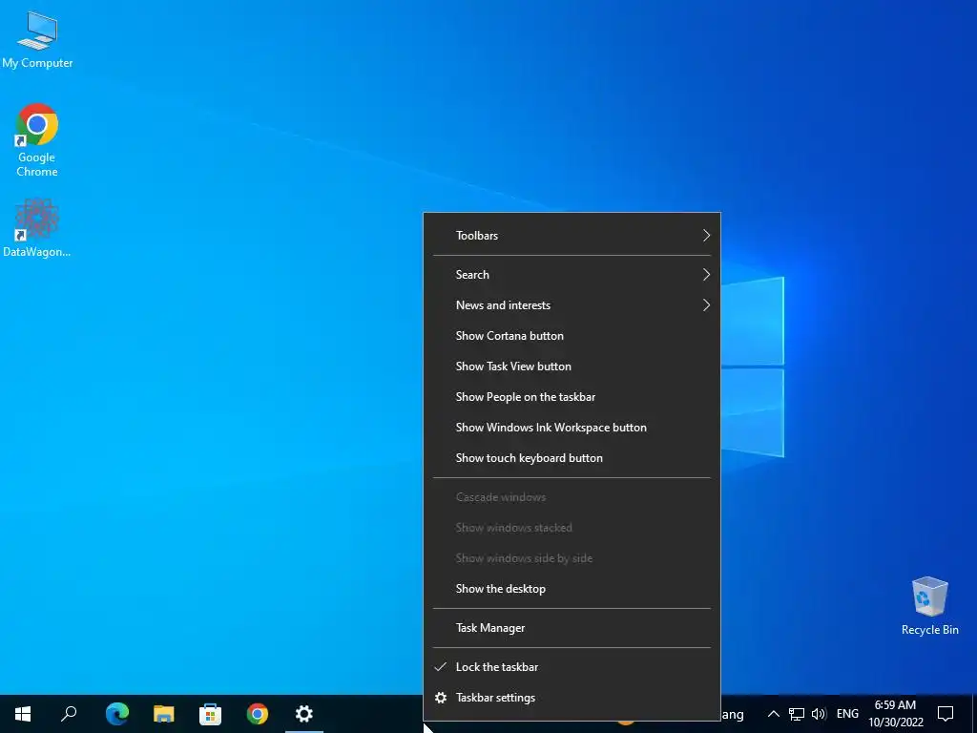977x733 pixels.
Task: Expand News and interests submenu
Action: tap(572, 305)
